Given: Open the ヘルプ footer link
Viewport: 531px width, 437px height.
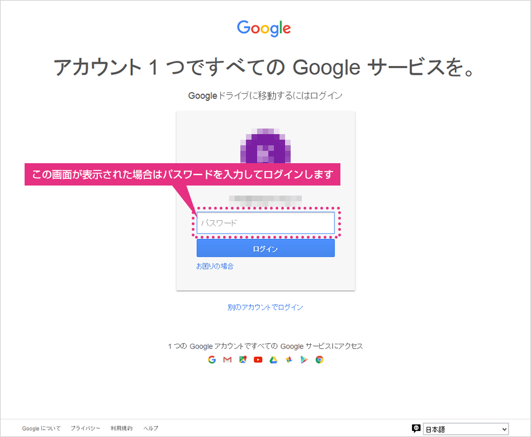Looking at the screenshot, I should pyautogui.click(x=151, y=428).
